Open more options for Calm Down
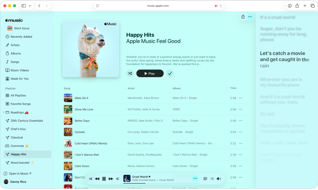Image resolution: width=318 pixels, height=190 pixels. click(x=240, y=166)
